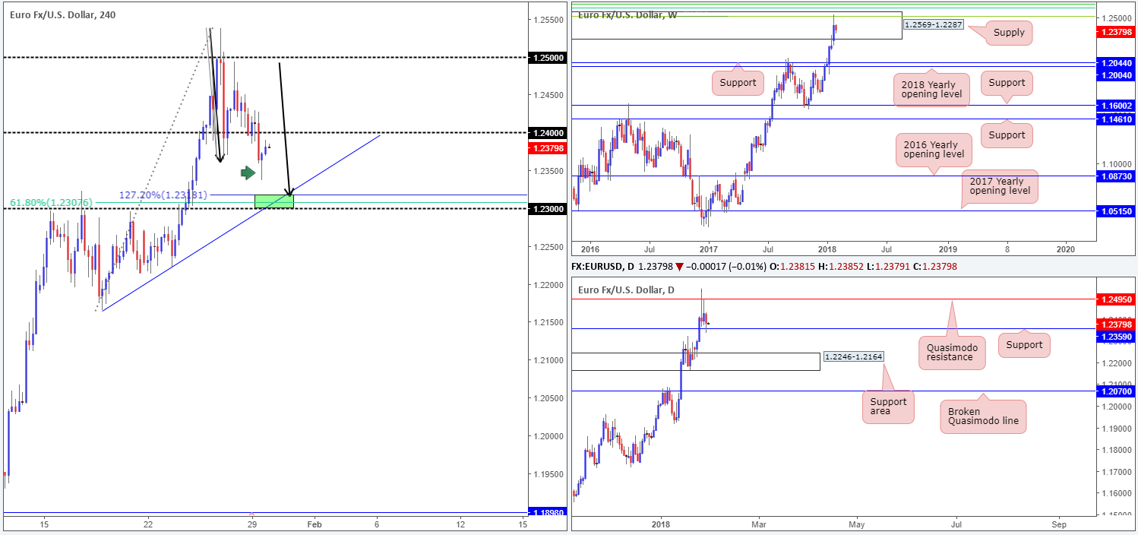Select the 1.20040 price label on the weekly chart
This screenshot has width=1138, height=535.
pyautogui.click(x=1115, y=74)
